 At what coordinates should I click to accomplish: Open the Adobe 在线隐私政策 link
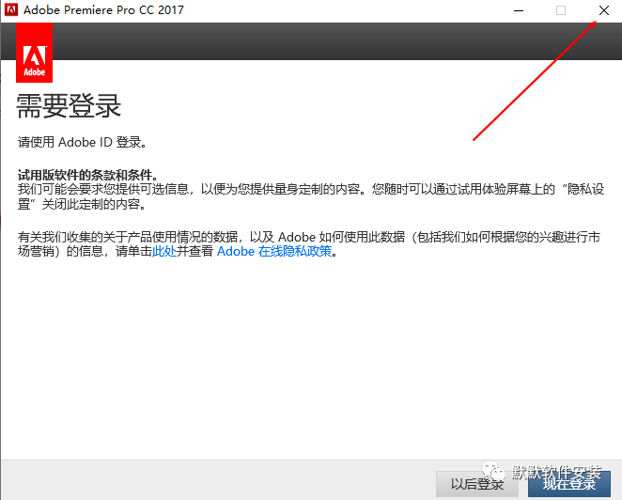point(274,252)
